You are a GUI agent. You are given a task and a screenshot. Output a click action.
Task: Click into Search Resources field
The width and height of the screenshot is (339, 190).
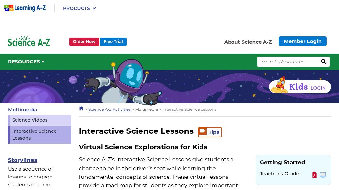[x=289, y=62]
